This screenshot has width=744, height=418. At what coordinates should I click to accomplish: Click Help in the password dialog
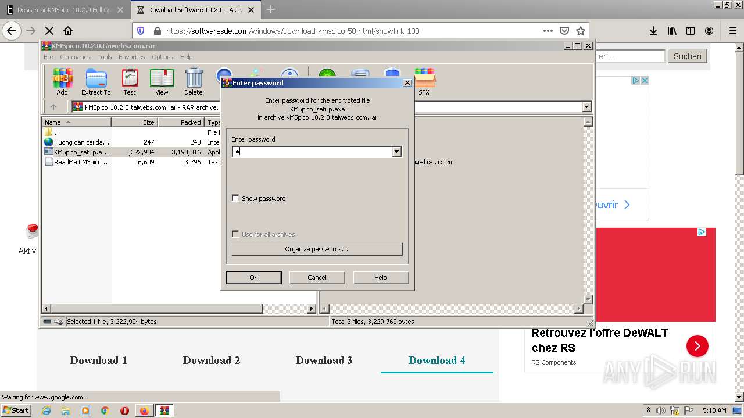pos(381,278)
